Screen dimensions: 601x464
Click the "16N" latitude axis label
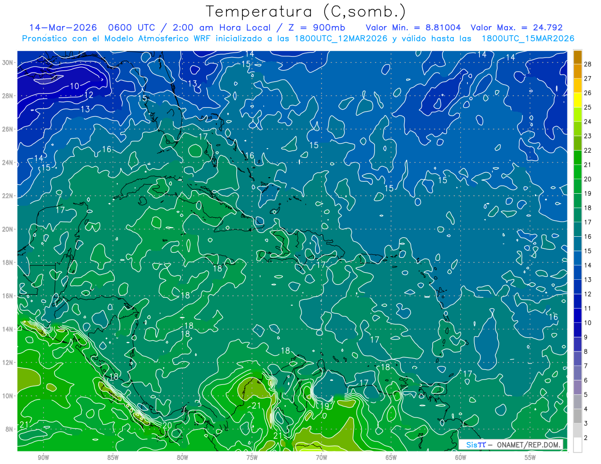coord(8,296)
